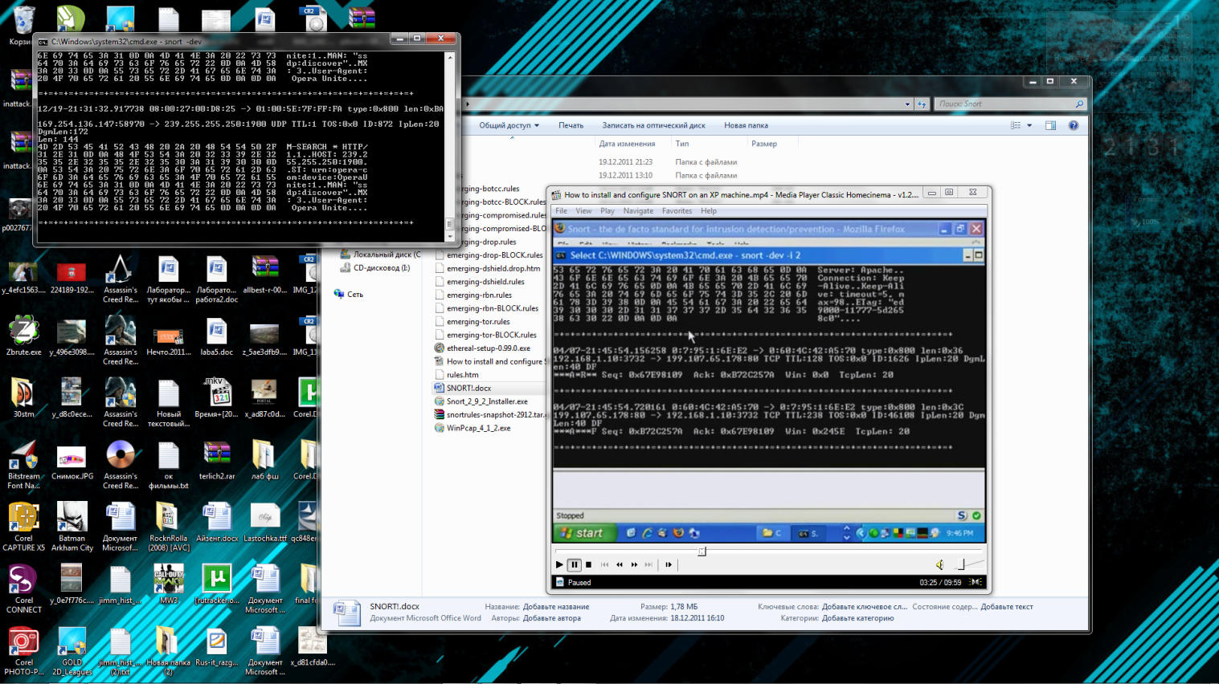Open the view options dropdown in Explorer
Image resolution: width=1219 pixels, height=684 pixels.
[x=1029, y=125]
